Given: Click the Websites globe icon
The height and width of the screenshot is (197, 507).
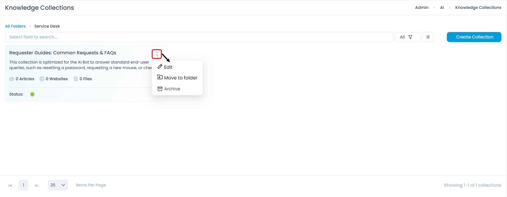Looking at the screenshot, I should coord(42,79).
